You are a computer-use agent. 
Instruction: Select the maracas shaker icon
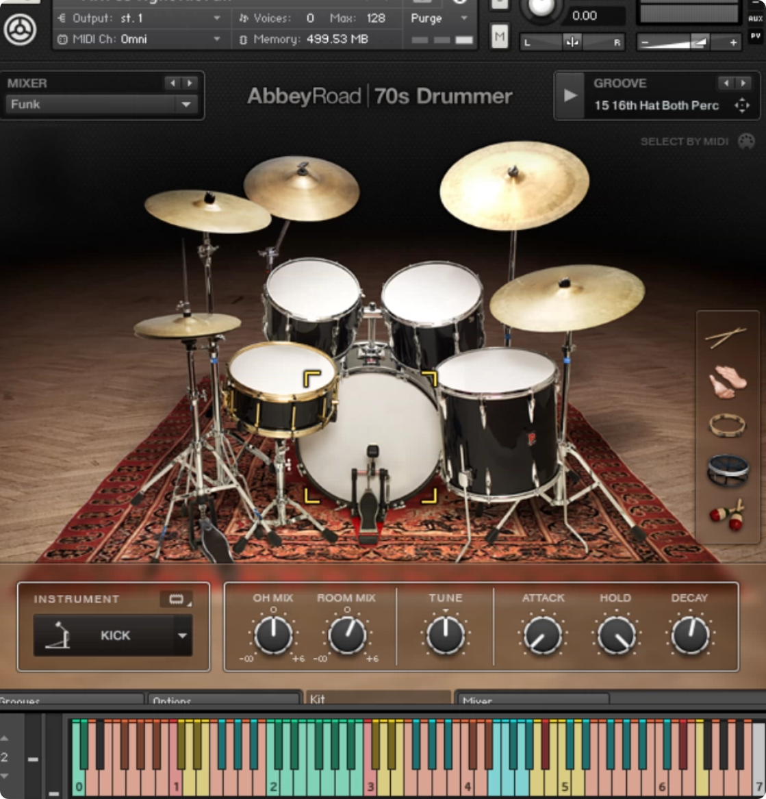click(727, 515)
